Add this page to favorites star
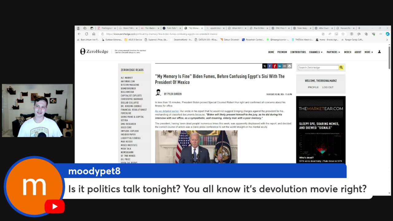 343,34
